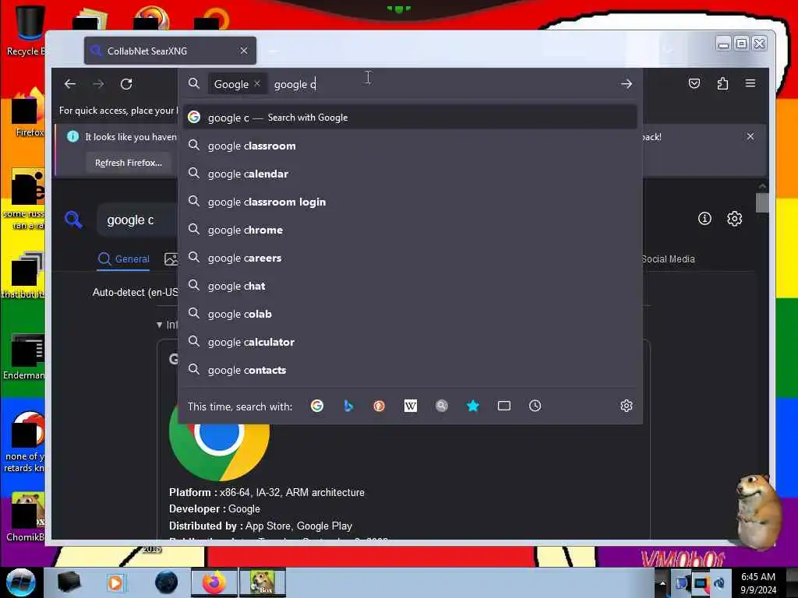Show hidden system tray icons arrow
Image resolution: width=798 pixels, height=598 pixels.
[662, 582]
